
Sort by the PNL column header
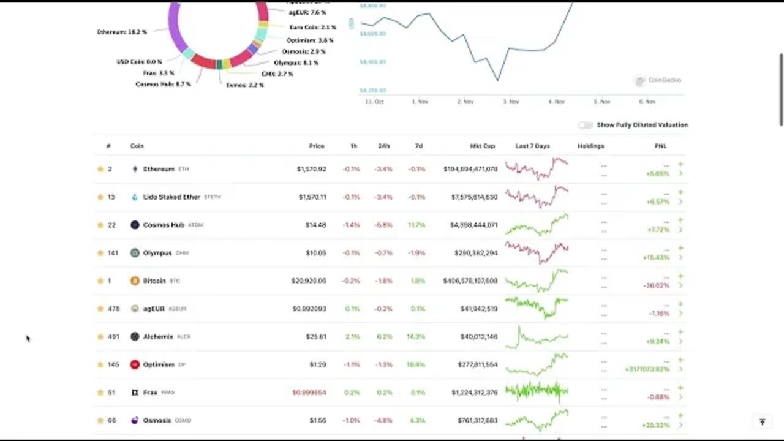point(660,146)
